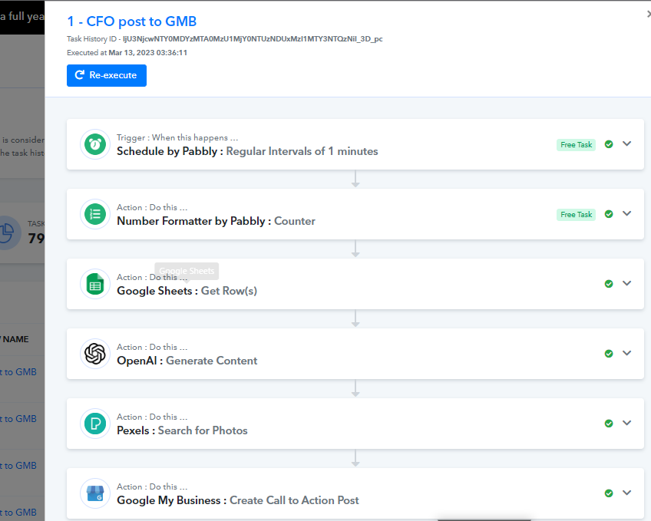Expand the Google Sheets Get Row(s) step
The width and height of the screenshot is (651, 521).
pyautogui.click(x=627, y=283)
